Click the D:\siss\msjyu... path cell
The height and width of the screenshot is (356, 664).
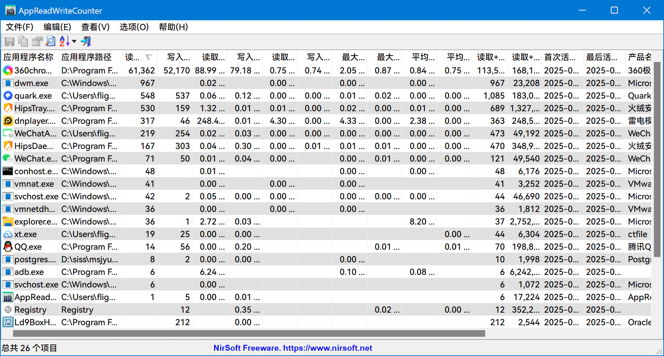(x=90, y=259)
